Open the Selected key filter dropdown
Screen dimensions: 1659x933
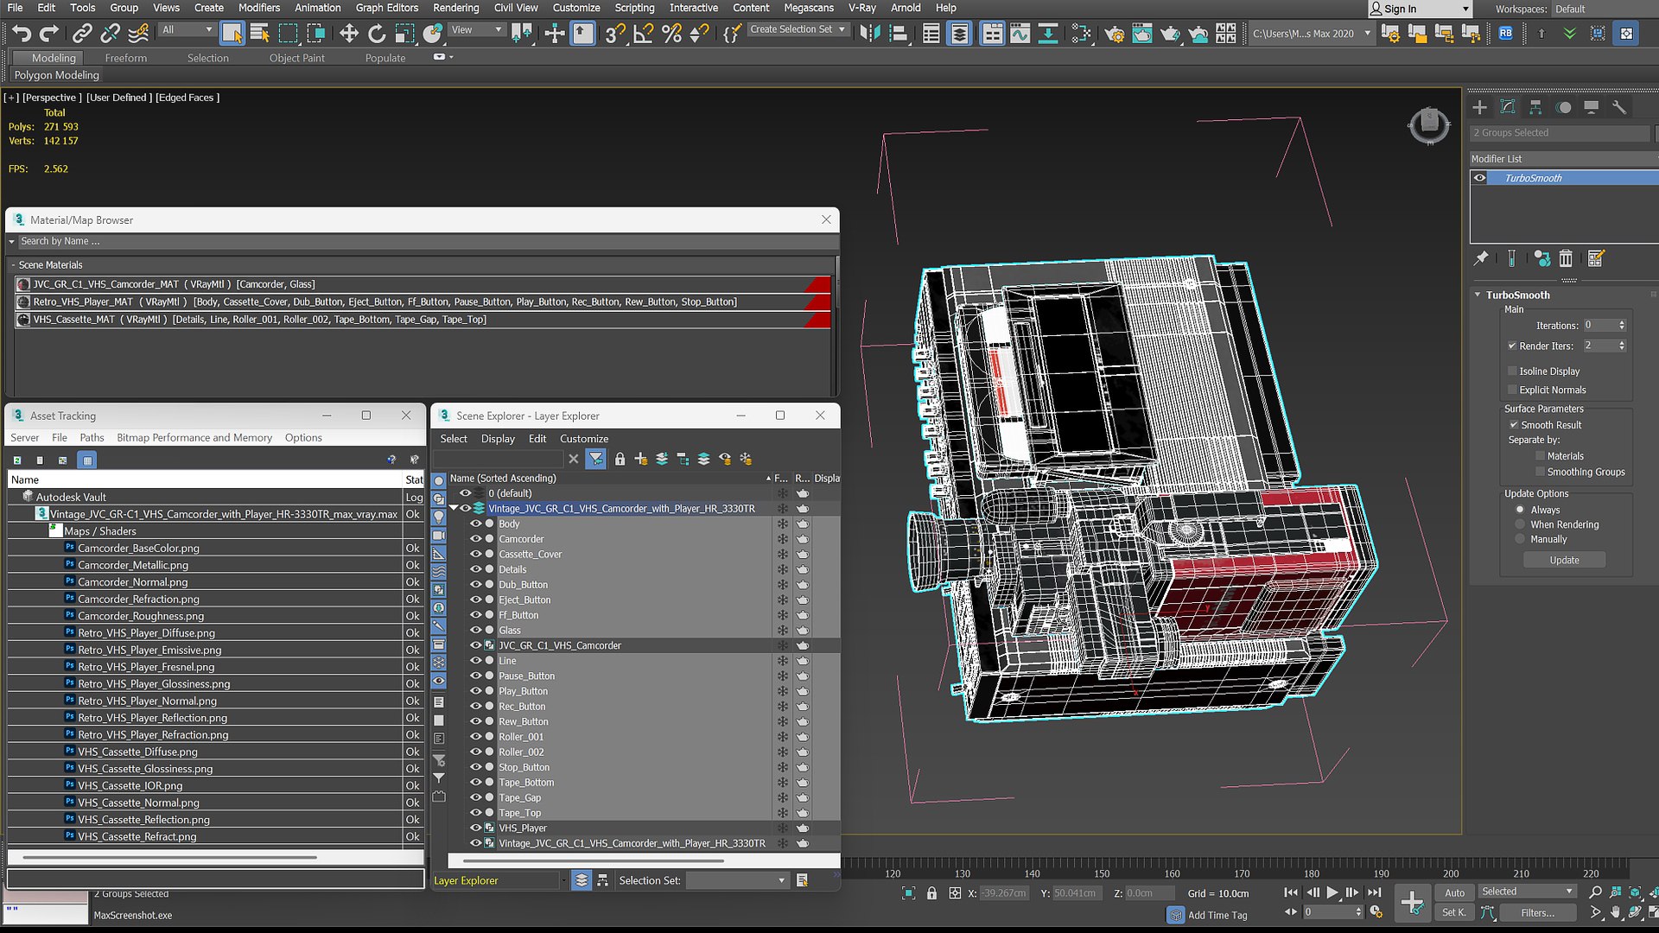pos(1528,892)
